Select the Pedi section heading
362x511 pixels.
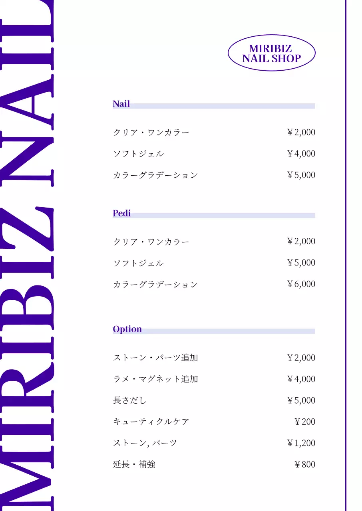121,213
